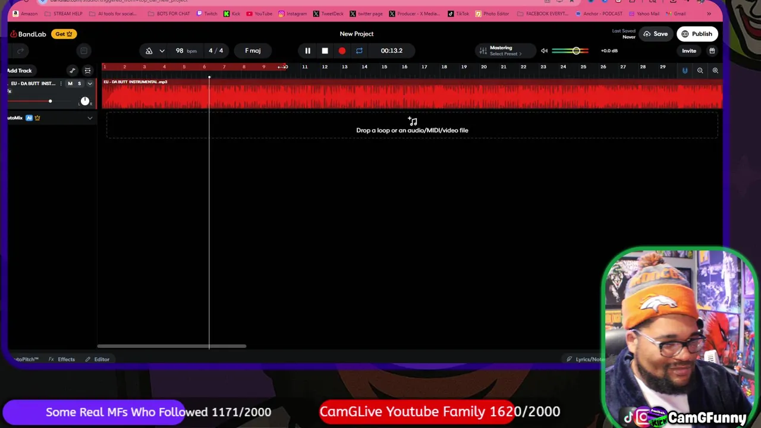The width and height of the screenshot is (761, 428).
Task: Click the Get membership crown button
Action: point(64,34)
